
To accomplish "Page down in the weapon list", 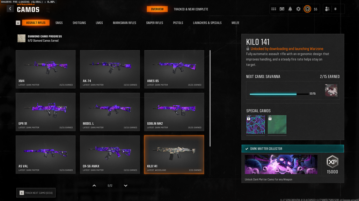I will pyautogui.click(x=126, y=186).
